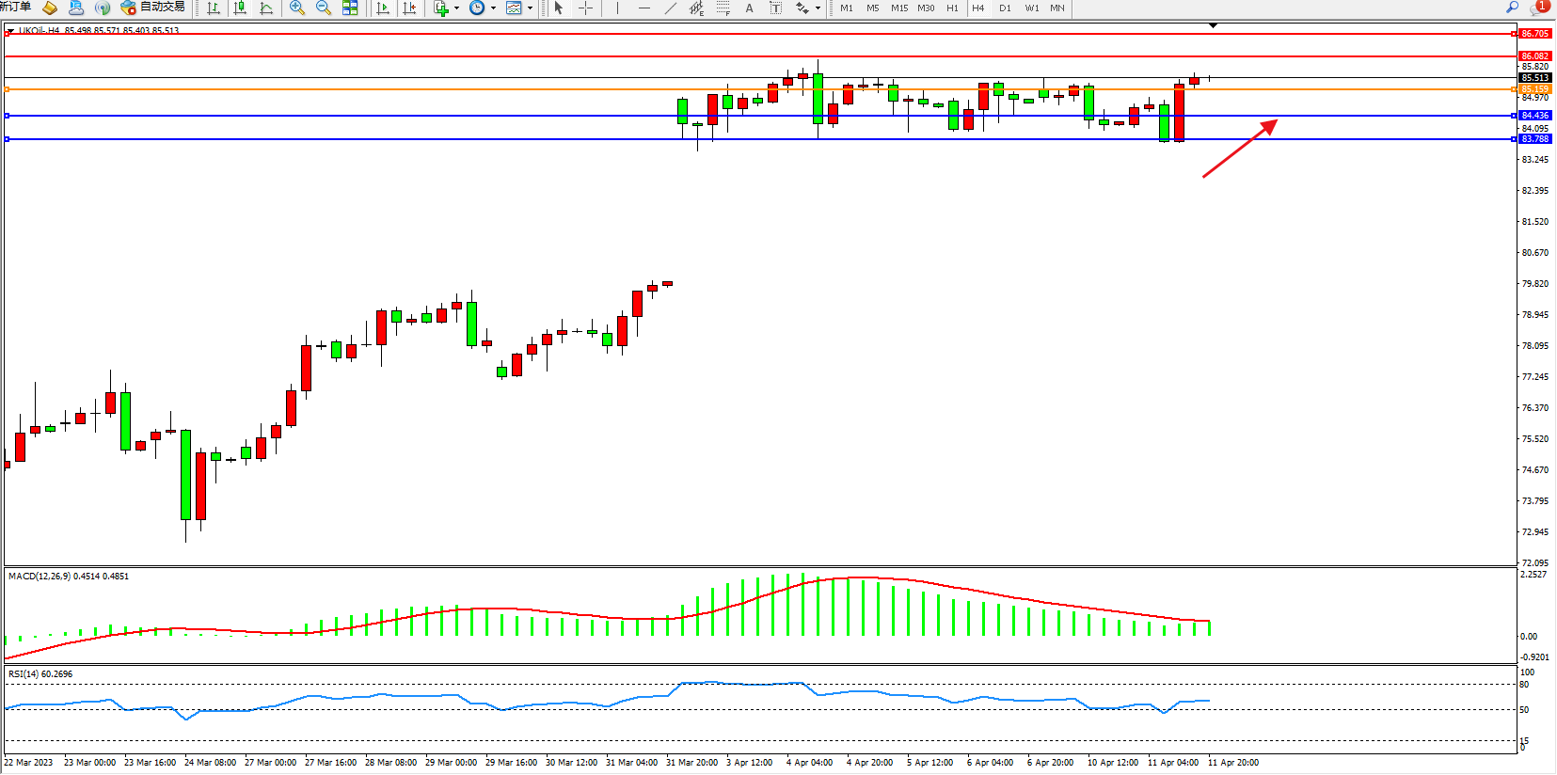This screenshot has height=775, width=1557.
Task: Pick the Fibonacci retracement tool
Action: click(723, 8)
